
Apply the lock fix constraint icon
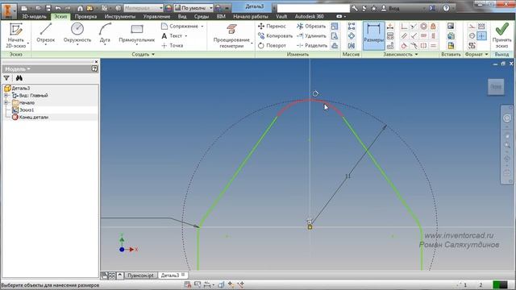point(433,27)
